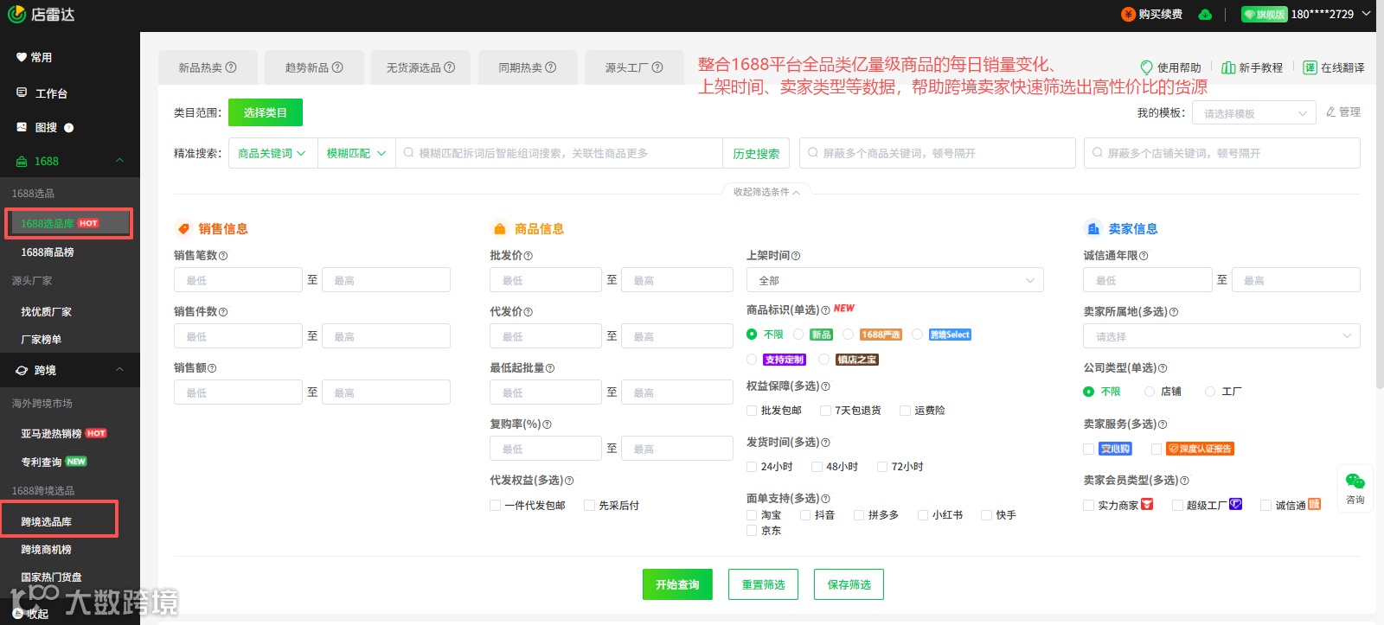1384x625 pixels.
Task: Click the orange 购买续费 coin icon
Action: coord(1128,14)
